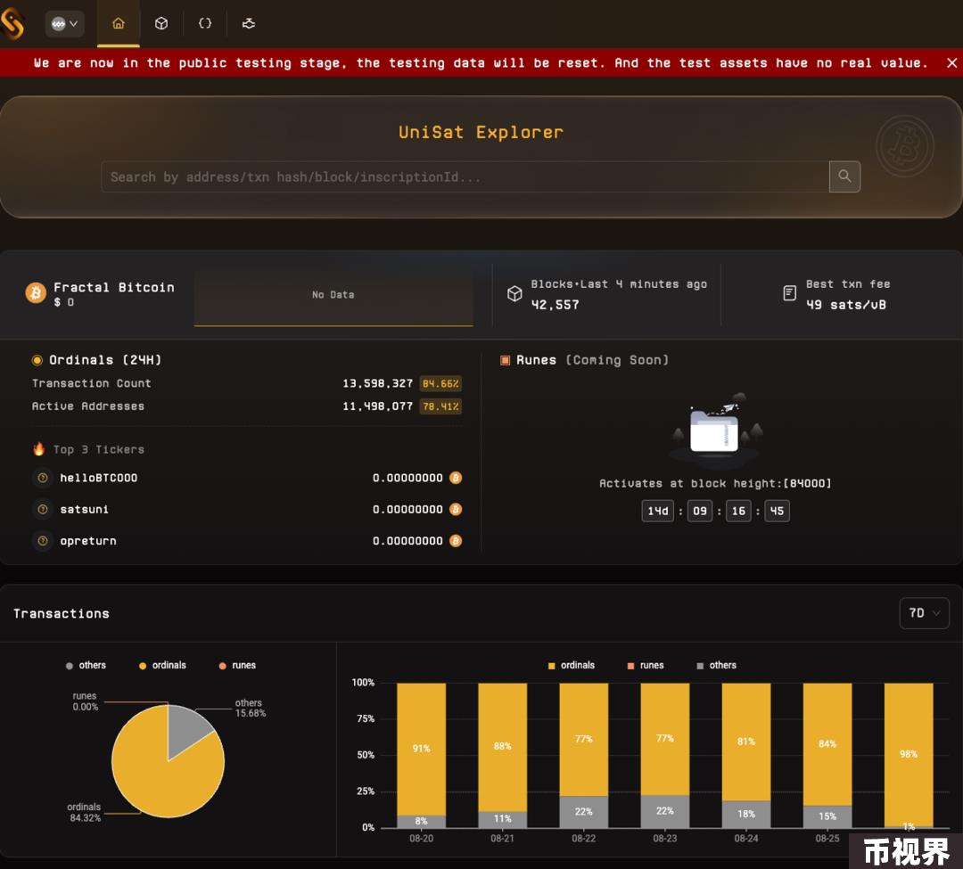Click the UniSat logo in the header
963x869 pixels.
tap(12, 23)
